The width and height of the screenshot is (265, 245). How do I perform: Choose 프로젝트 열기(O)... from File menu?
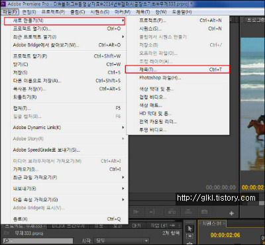click(68, 28)
